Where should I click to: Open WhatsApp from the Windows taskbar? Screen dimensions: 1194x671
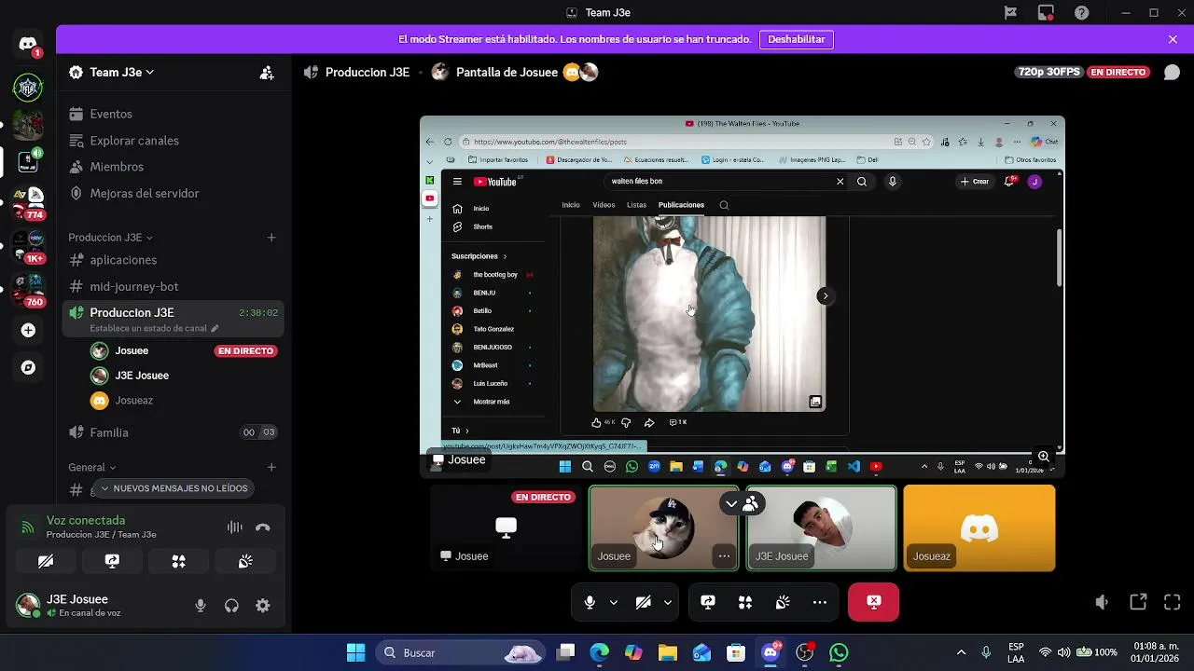click(x=839, y=652)
